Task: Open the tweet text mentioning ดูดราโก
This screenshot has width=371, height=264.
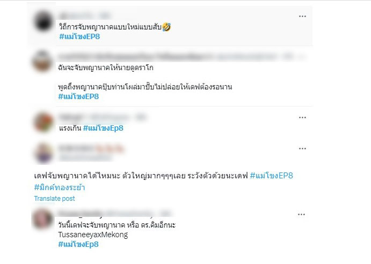Action: [x=106, y=68]
